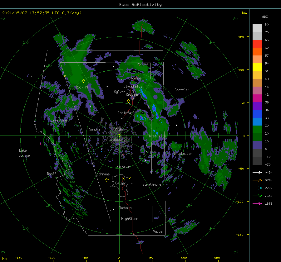This screenshot has width=281, height=262.
Task: Select the dark gray -30 to -10 band
Action: (x=257, y=161)
